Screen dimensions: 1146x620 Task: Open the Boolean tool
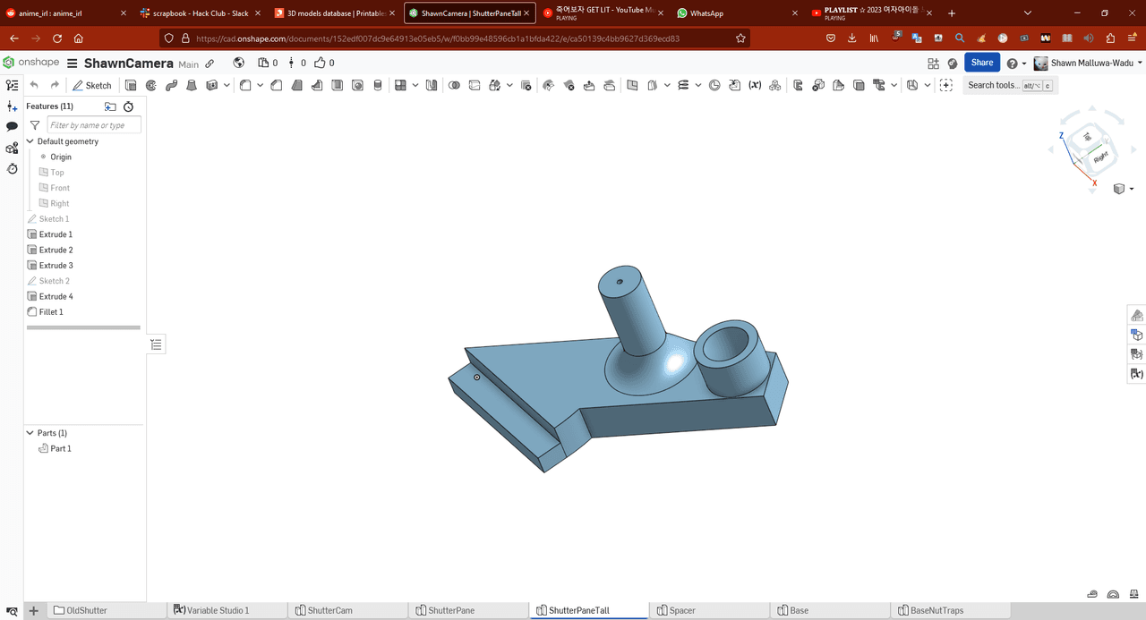coord(454,86)
